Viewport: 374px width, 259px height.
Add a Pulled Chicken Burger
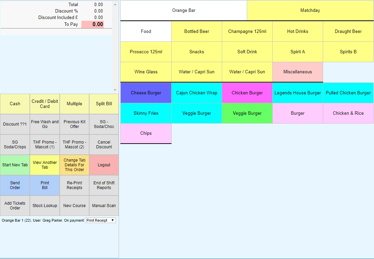coord(348,93)
